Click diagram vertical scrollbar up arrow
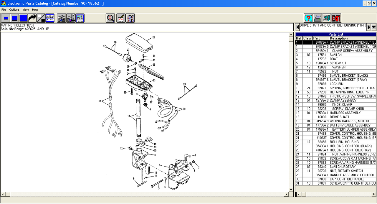377x204 pixels. tap(291, 34)
